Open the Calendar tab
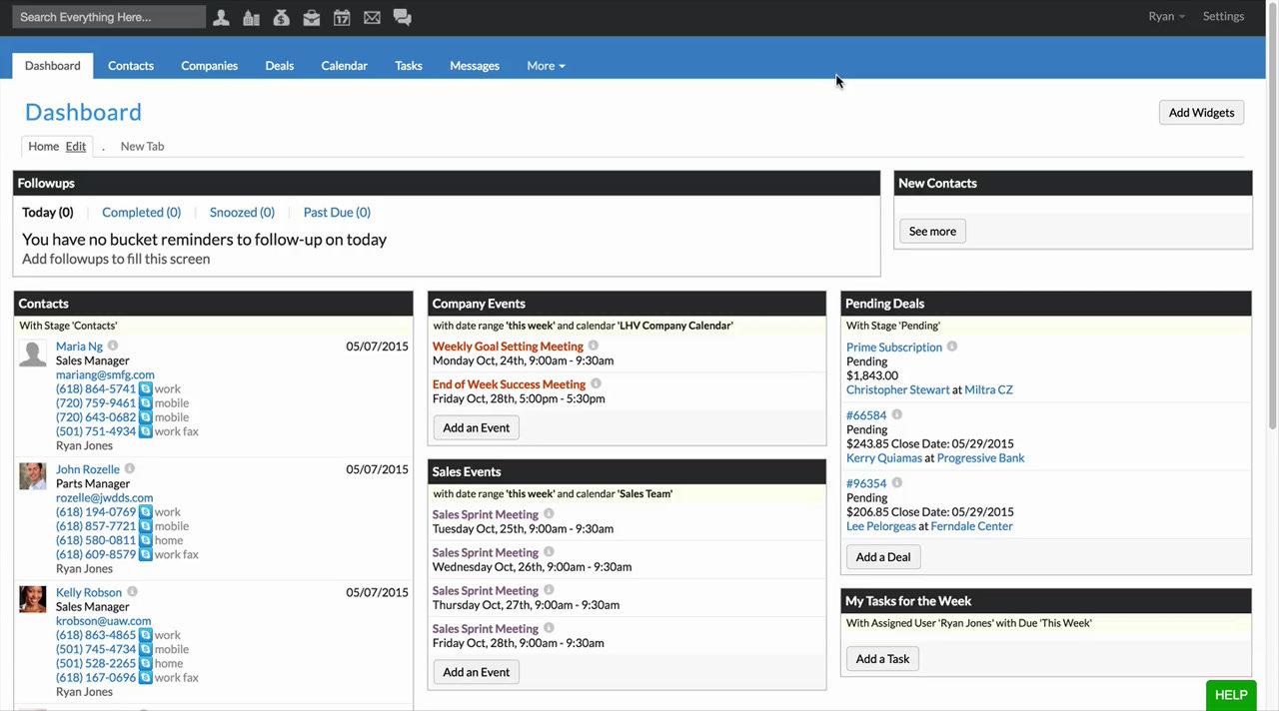This screenshot has width=1279, height=711. click(x=345, y=66)
